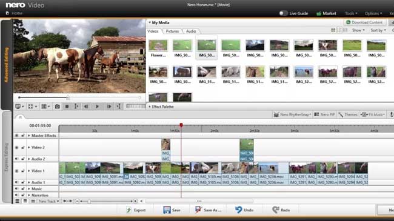Set small track height icon
The width and height of the screenshot is (394, 221).
(33, 201)
